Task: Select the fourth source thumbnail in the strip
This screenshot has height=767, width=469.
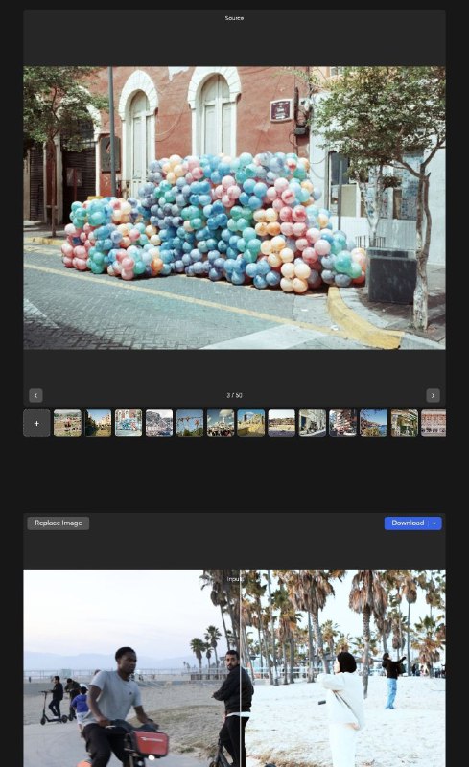Action: [159, 423]
